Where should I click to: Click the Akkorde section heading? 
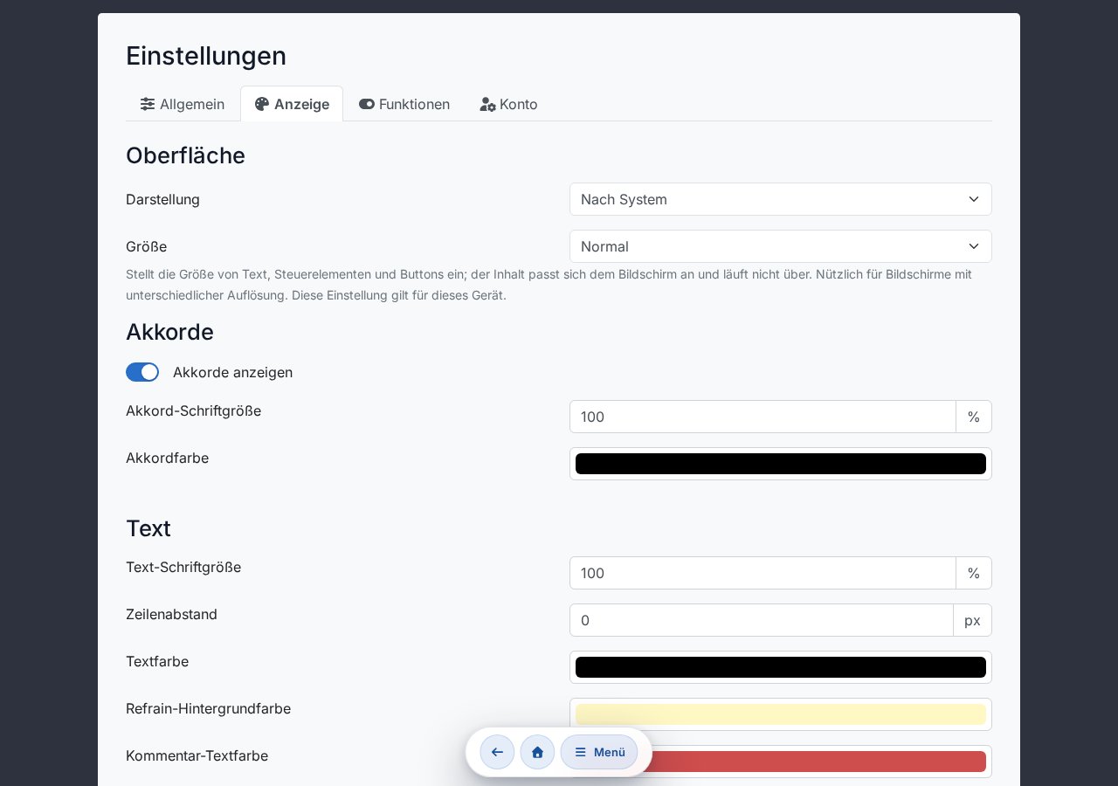[169, 332]
